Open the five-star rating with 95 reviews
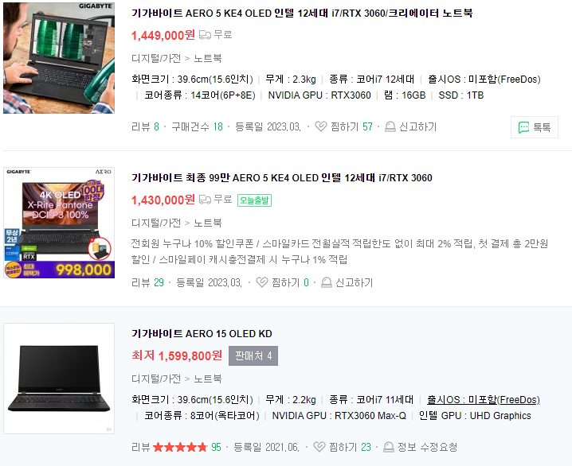Viewport: 572px width, 466px height. coord(176,447)
